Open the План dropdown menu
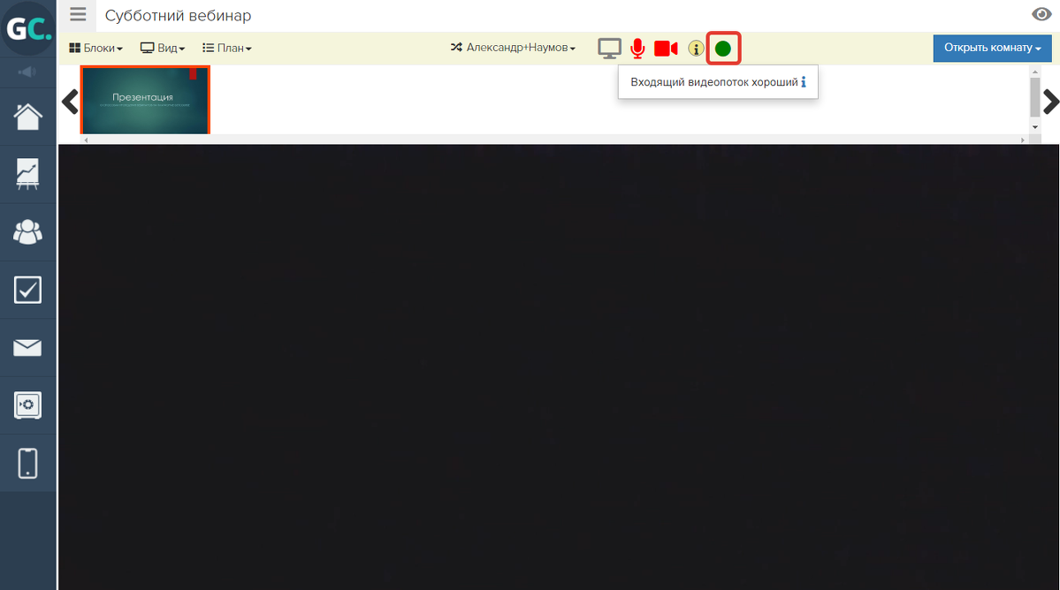Image resolution: width=1060 pixels, height=590 pixels. 227,49
